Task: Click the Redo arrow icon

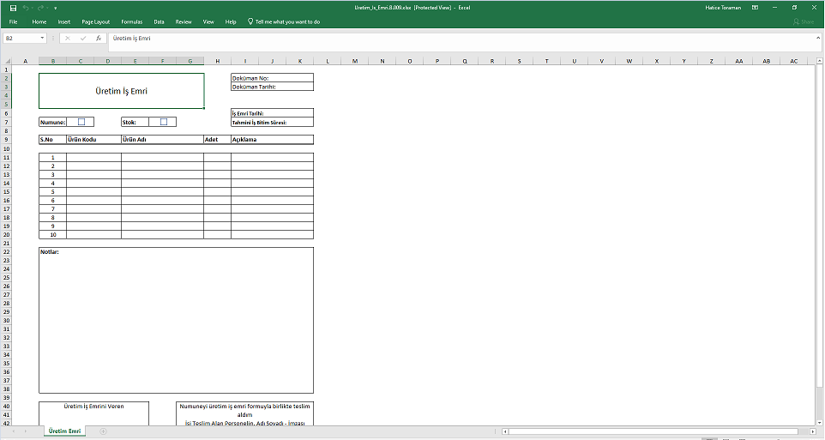Action: (40, 7)
